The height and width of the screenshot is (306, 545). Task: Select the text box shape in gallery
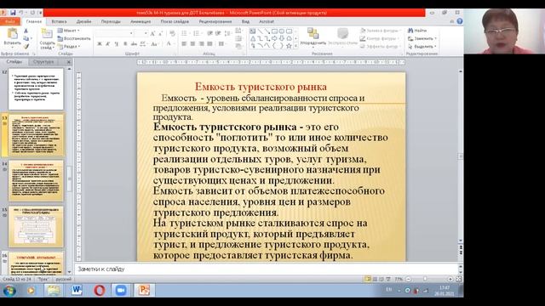253,31
